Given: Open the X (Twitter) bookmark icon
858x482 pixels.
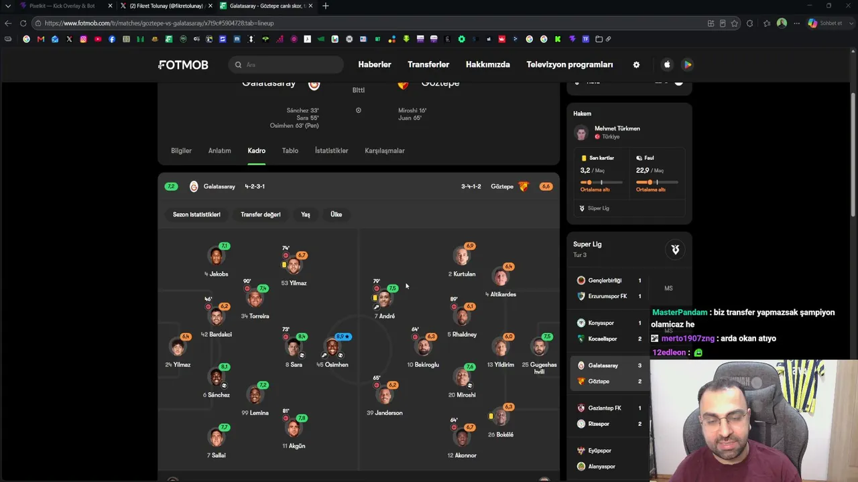Looking at the screenshot, I should [x=69, y=39].
